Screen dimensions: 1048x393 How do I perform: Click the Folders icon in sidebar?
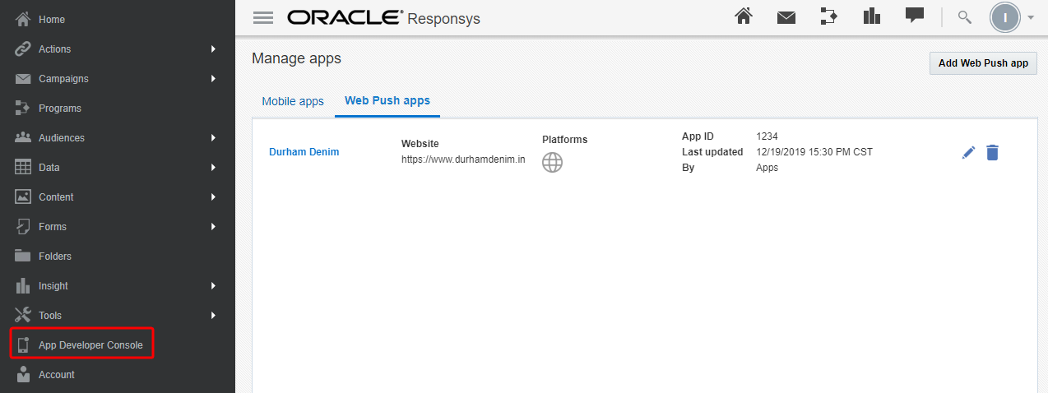23,256
